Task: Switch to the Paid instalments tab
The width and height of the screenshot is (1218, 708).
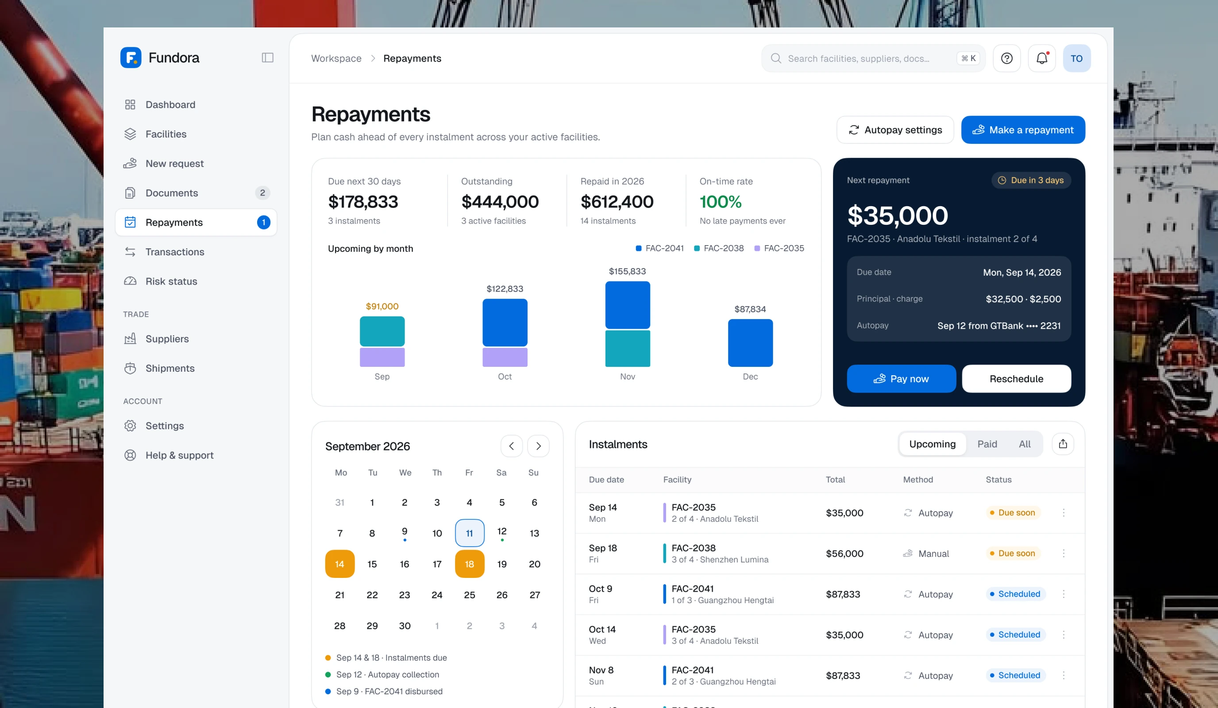Action: 987,444
